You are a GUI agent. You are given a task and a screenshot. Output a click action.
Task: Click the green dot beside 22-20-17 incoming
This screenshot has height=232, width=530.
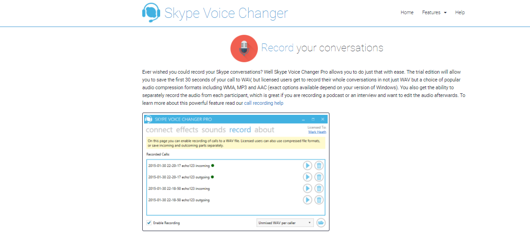pyautogui.click(x=213, y=165)
